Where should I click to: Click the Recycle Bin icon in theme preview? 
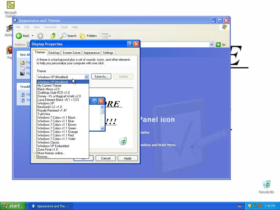tap(123, 141)
